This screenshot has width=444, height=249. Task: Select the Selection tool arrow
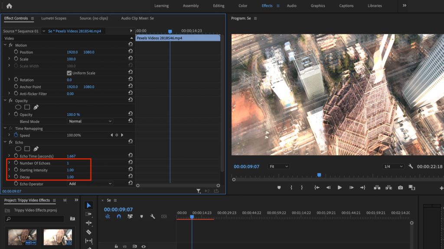point(88,205)
